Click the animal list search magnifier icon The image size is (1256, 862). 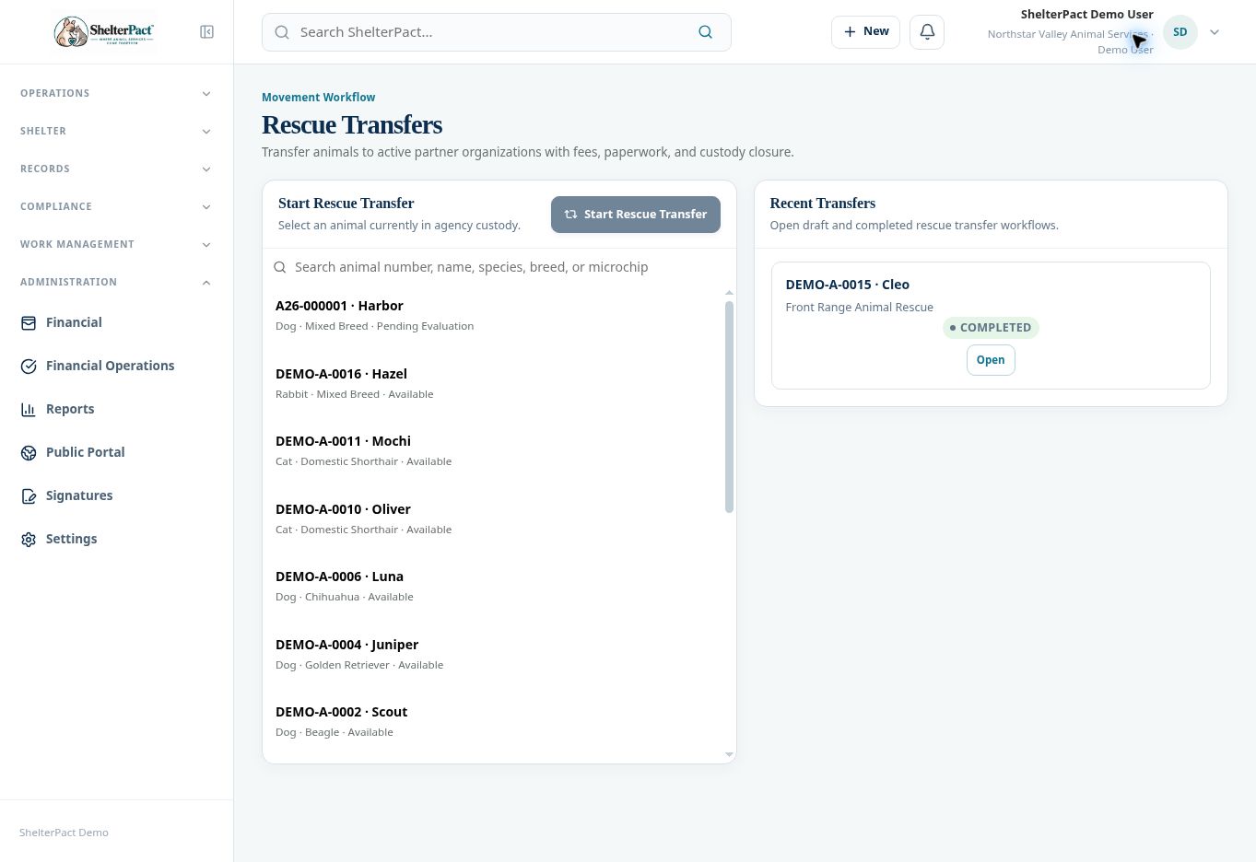(280, 267)
